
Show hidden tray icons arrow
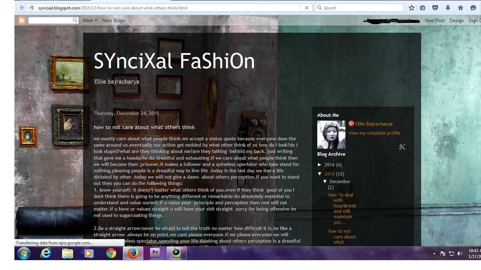(434, 253)
